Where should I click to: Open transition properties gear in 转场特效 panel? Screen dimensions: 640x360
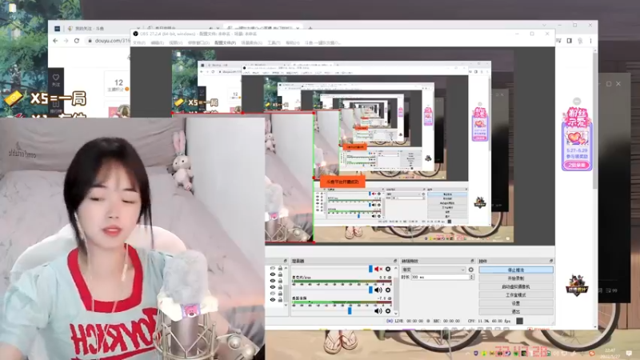pos(471,270)
